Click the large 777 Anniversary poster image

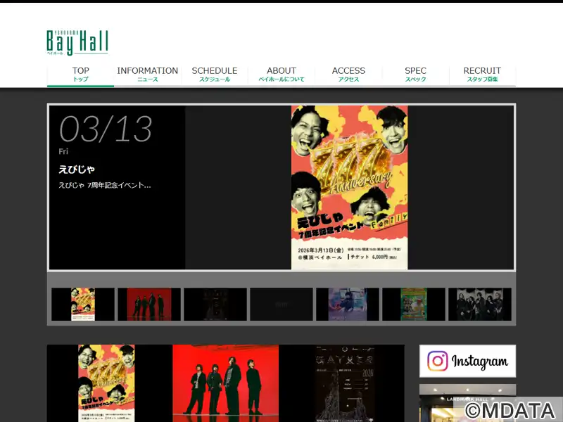tap(349, 187)
